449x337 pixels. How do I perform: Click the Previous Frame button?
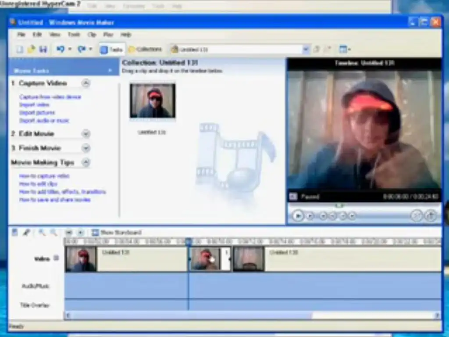(x=333, y=216)
